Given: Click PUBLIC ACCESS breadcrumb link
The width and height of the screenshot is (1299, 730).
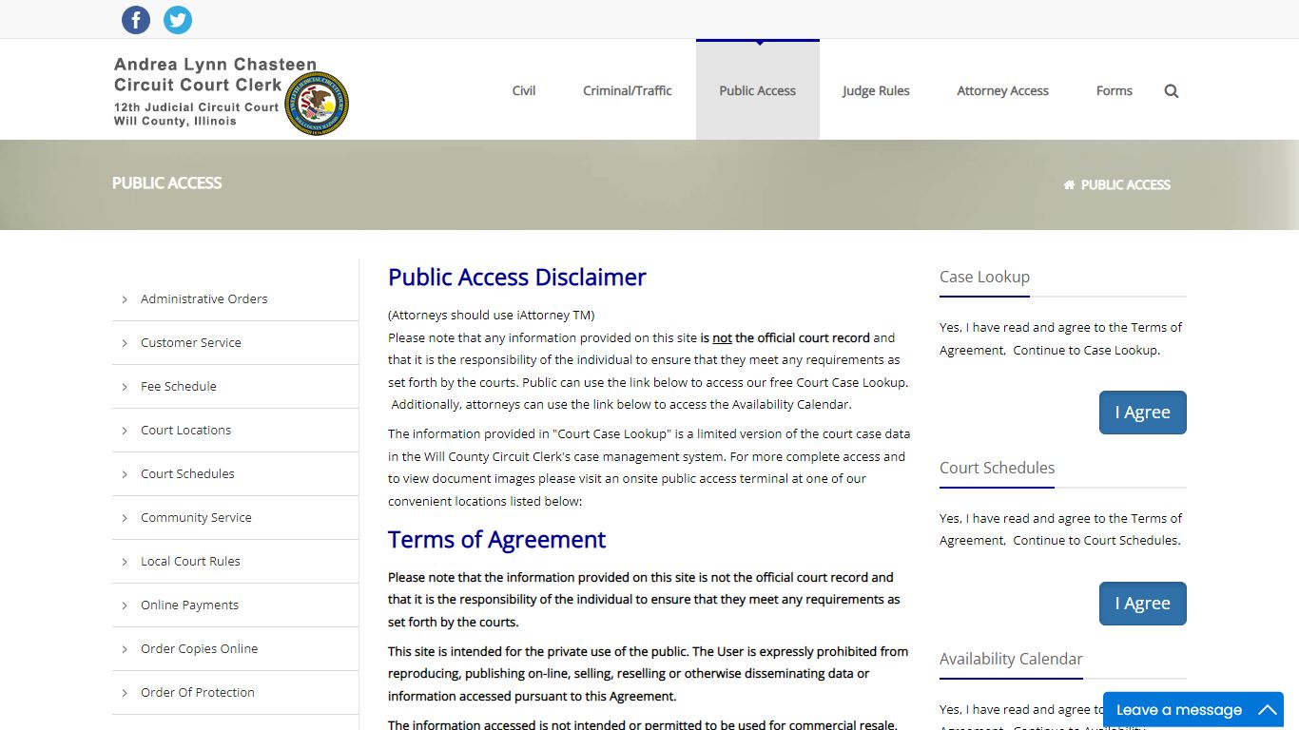Looking at the screenshot, I should [x=1126, y=184].
